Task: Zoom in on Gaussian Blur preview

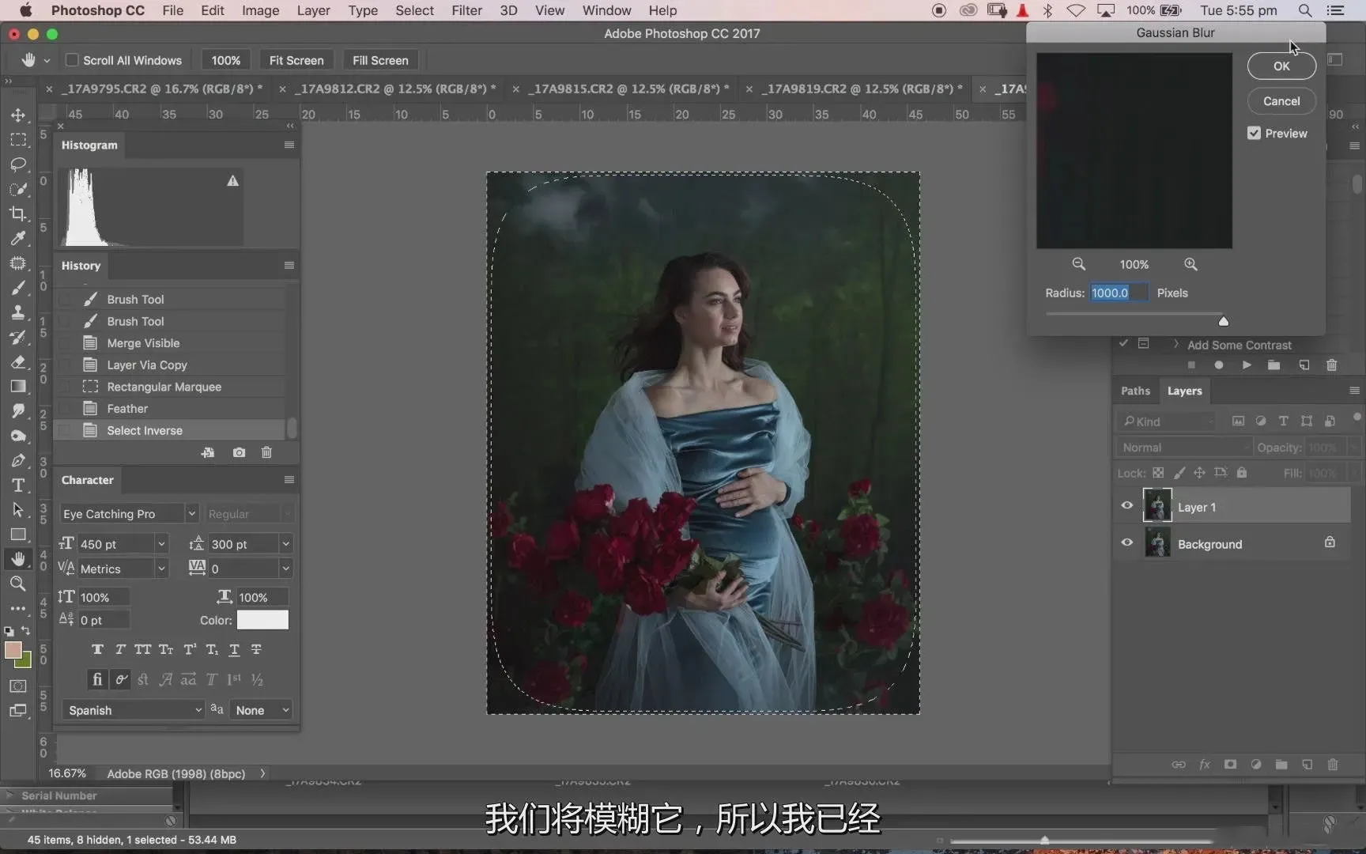Action: click(x=1191, y=264)
